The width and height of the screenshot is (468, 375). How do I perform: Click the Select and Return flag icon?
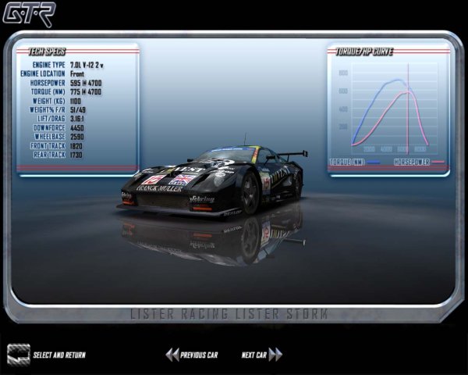coord(18,353)
